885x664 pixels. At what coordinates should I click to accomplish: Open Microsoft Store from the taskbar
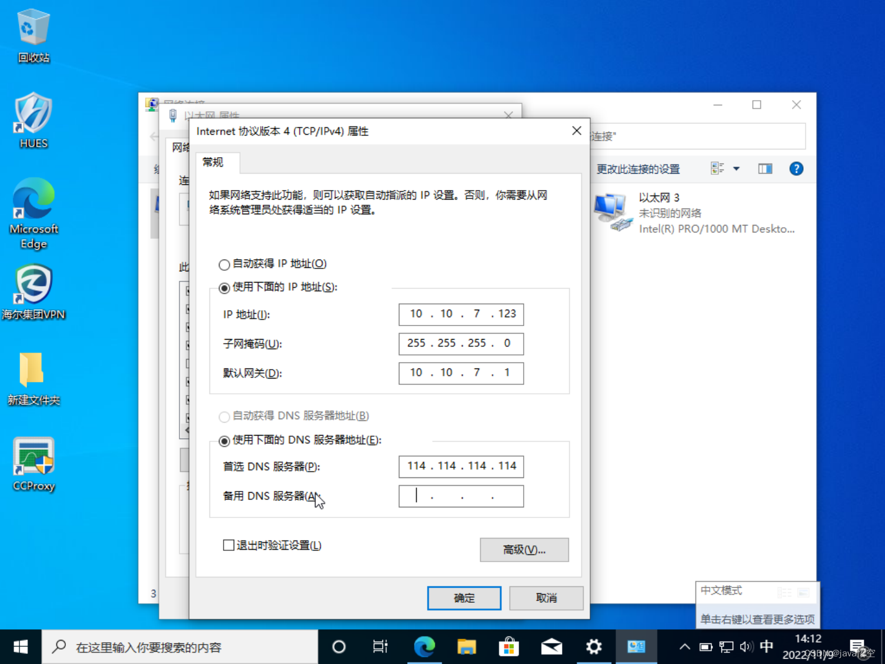(509, 647)
